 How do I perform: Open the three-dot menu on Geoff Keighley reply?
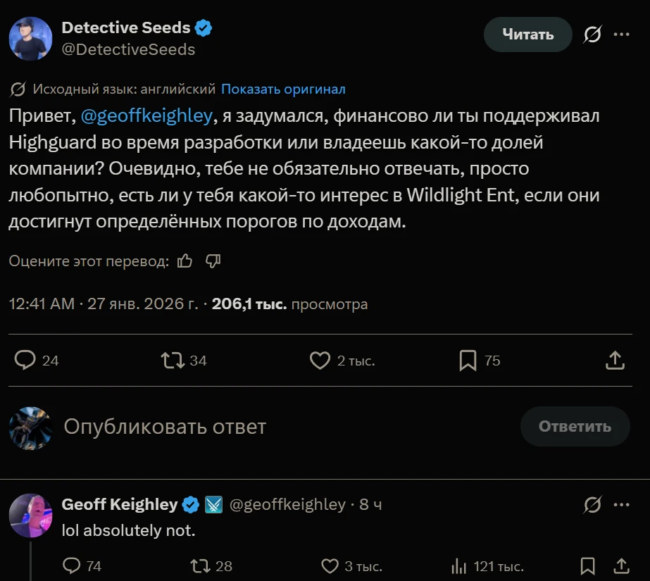pyautogui.click(x=621, y=505)
